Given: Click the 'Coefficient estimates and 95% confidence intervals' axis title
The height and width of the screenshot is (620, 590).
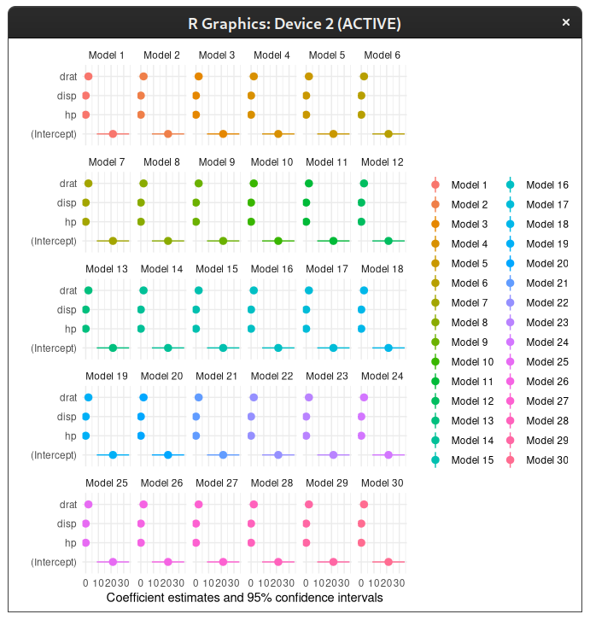Looking at the screenshot, I should tap(245, 598).
